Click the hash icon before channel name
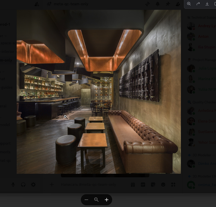Viewport: 216px width, 207px height. click(49, 4)
